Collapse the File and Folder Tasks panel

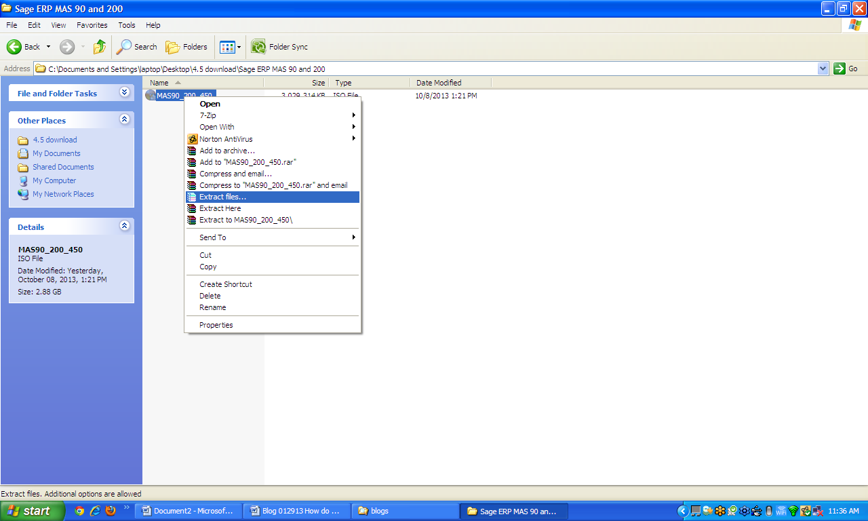(124, 93)
